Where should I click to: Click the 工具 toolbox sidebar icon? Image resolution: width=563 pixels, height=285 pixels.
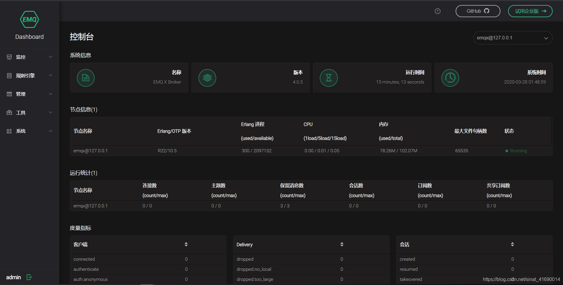9,113
